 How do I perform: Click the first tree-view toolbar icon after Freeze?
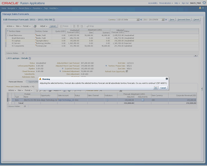74,26
